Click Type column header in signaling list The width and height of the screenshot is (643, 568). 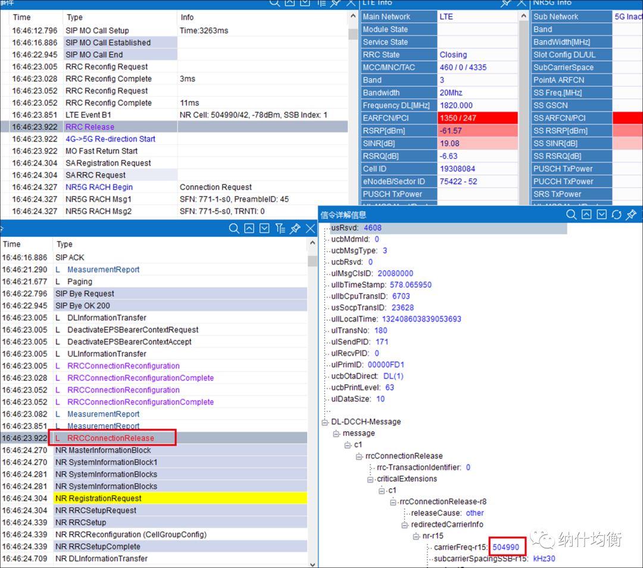[x=180, y=244]
